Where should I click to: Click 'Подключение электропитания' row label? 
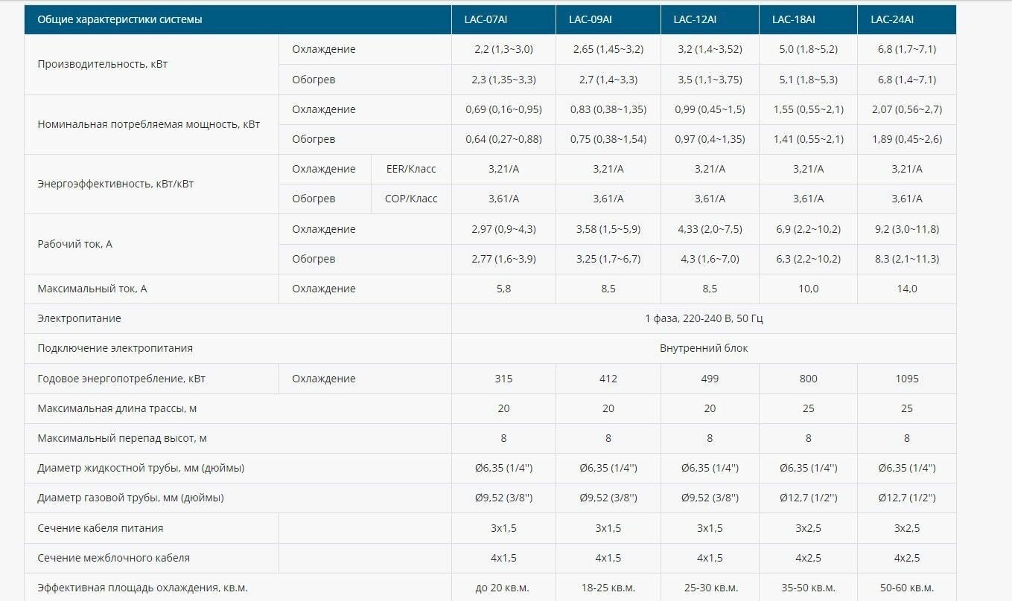coord(115,348)
